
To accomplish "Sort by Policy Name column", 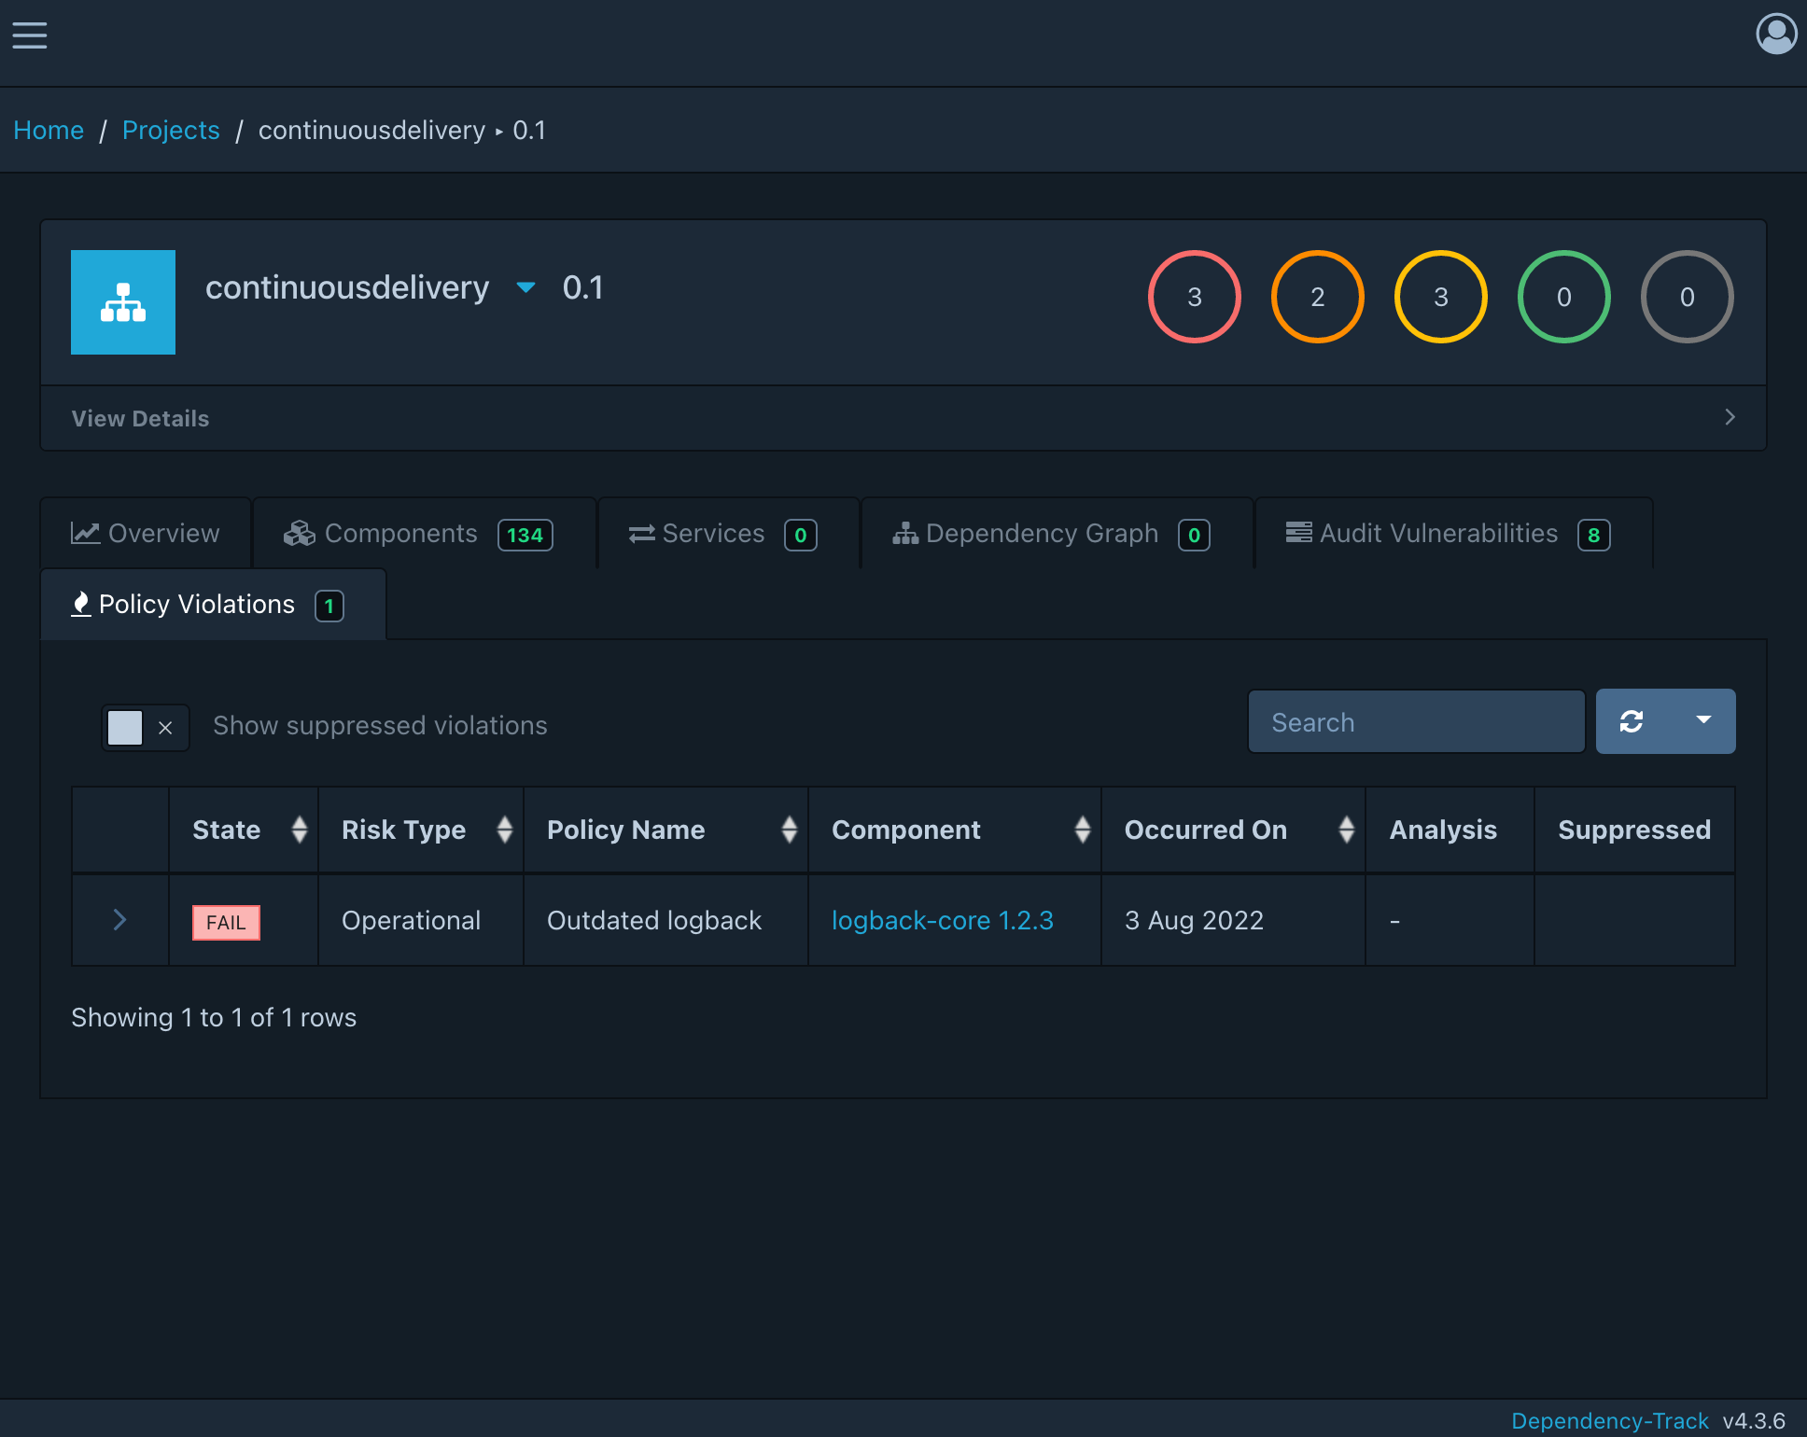I will point(666,830).
